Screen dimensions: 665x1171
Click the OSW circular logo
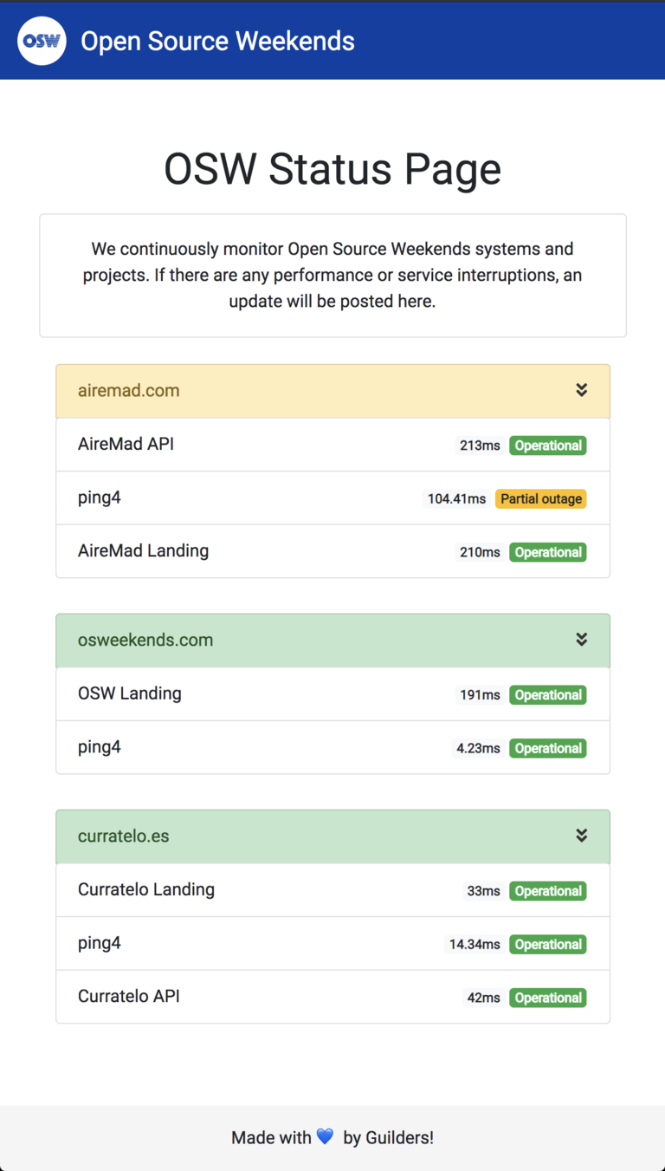pos(42,41)
